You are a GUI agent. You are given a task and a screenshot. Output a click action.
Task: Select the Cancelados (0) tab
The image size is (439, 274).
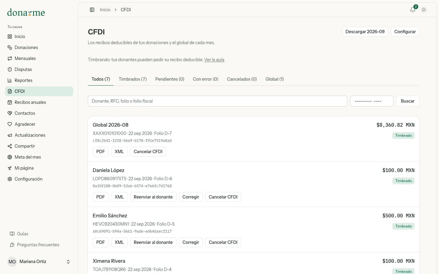point(242,79)
